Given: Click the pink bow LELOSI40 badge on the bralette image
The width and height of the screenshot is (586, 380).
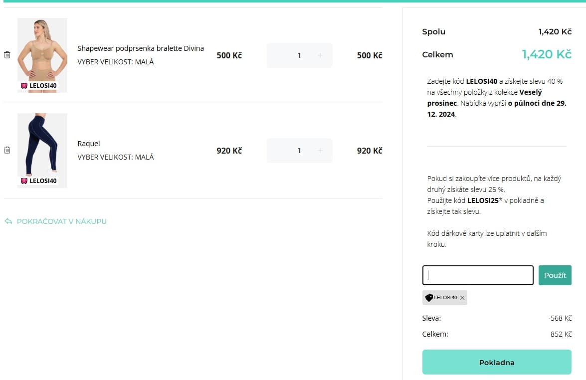Looking at the screenshot, I should [x=38, y=85].
